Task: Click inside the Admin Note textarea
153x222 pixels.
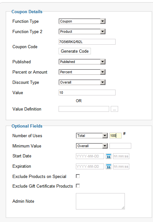Action: 100,201
